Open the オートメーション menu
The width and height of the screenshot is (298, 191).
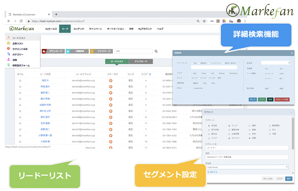[x=116, y=29]
